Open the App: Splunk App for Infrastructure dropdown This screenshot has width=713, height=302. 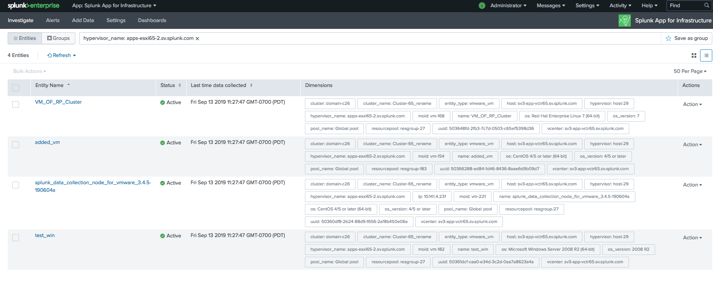(114, 6)
